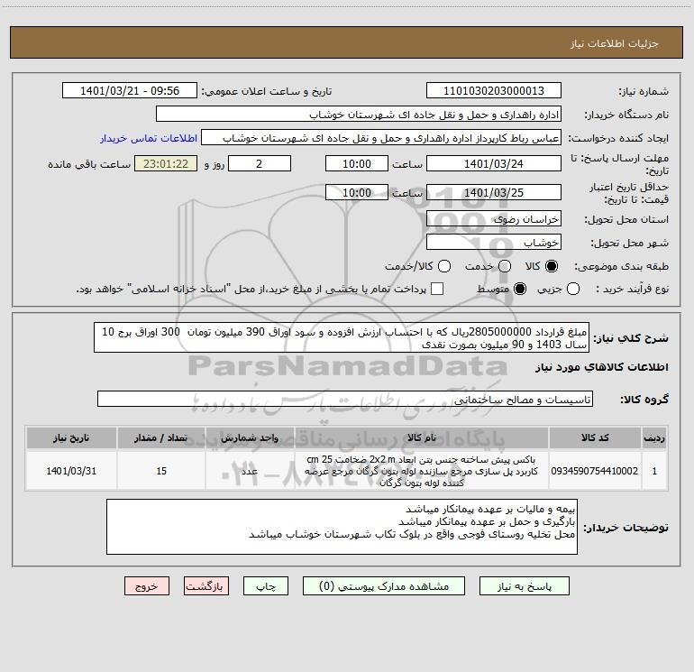Viewport: 694px width, 672px height.
Task: Click the پاسخ به نیاز button
Action: [525, 586]
